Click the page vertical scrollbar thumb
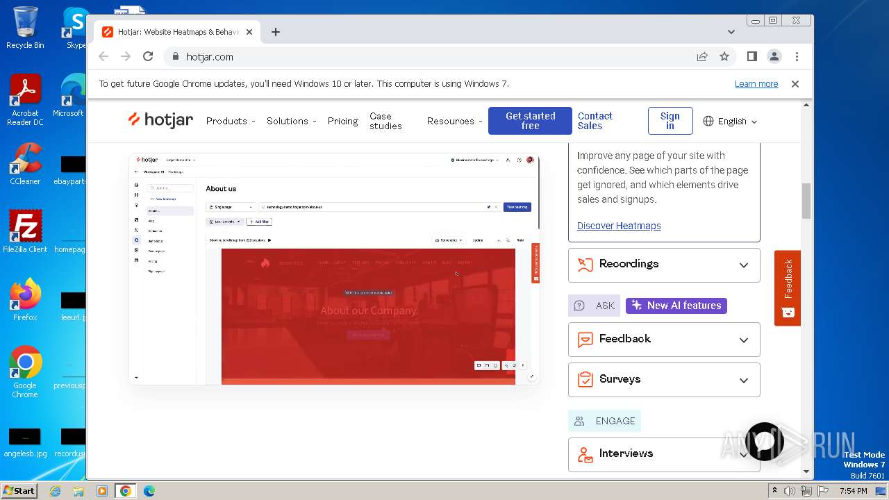Viewport: 889px width, 500px height. point(806,201)
